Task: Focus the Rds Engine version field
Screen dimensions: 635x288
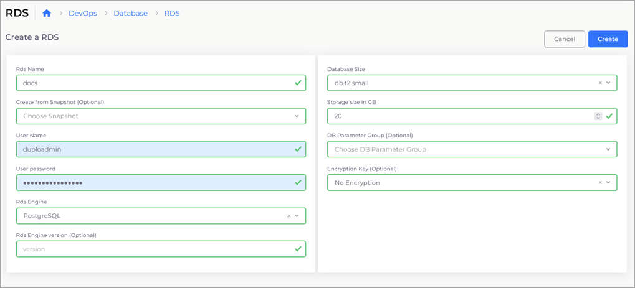Action: pos(161,249)
